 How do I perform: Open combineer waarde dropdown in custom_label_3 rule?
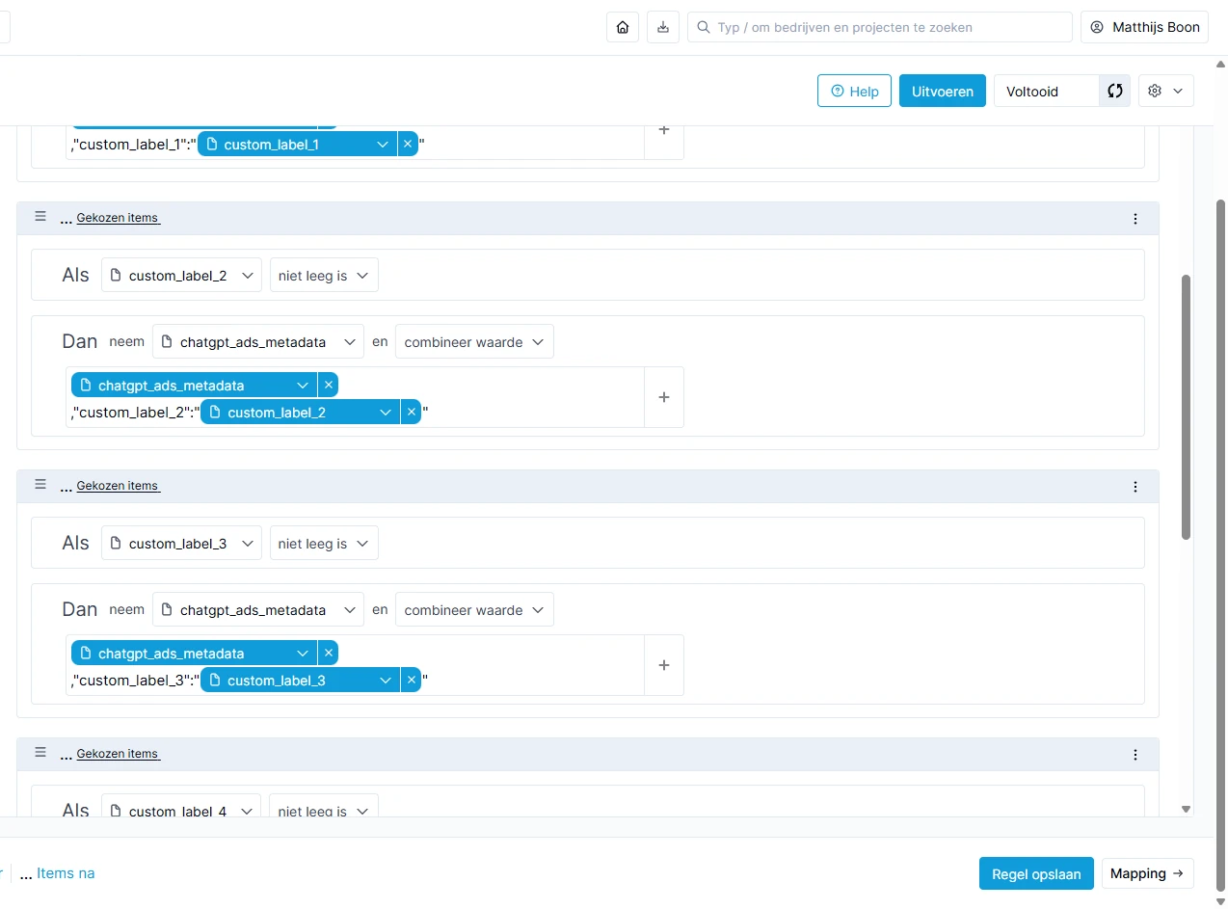point(474,609)
